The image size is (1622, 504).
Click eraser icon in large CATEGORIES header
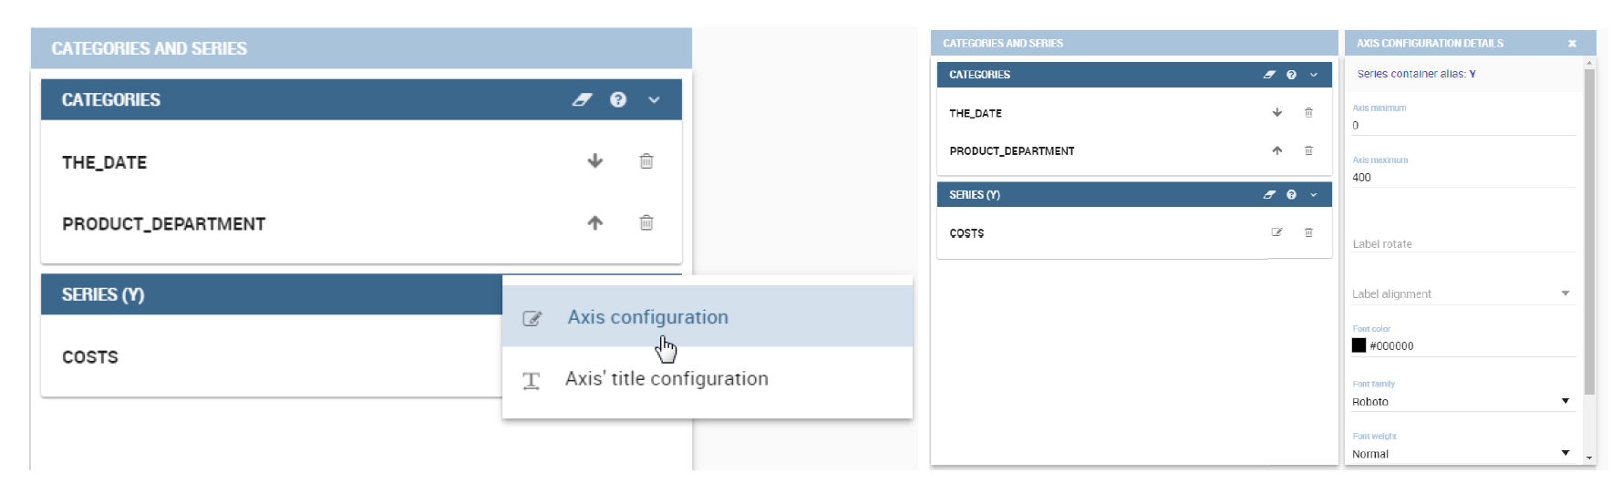pyautogui.click(x=582, y=99)
